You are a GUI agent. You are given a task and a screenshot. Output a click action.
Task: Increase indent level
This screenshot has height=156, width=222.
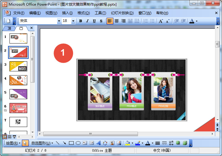coord(183,21)
